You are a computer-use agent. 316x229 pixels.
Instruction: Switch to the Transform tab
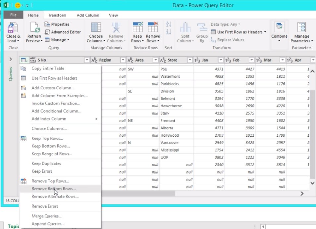pyautogui.click(x=57, y=15)
